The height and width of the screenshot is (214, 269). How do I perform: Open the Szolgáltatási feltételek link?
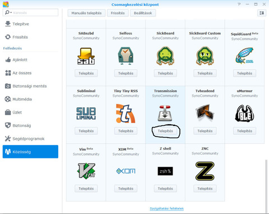166,208
